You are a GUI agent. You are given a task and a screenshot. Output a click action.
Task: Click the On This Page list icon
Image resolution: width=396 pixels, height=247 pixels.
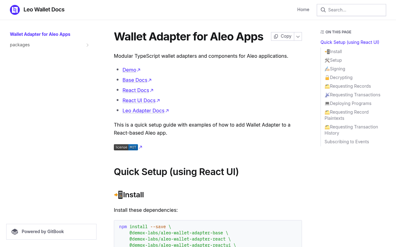[322, 32]
